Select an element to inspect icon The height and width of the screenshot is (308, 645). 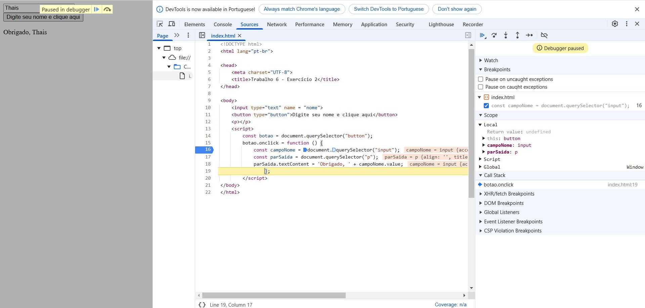(x=160, y=24)
